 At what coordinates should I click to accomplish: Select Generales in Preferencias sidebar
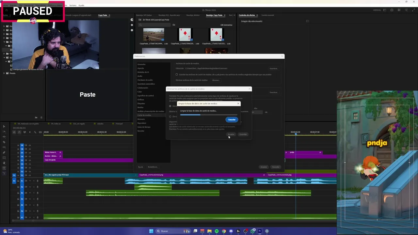pyautogui.click(x=141, y=64)
